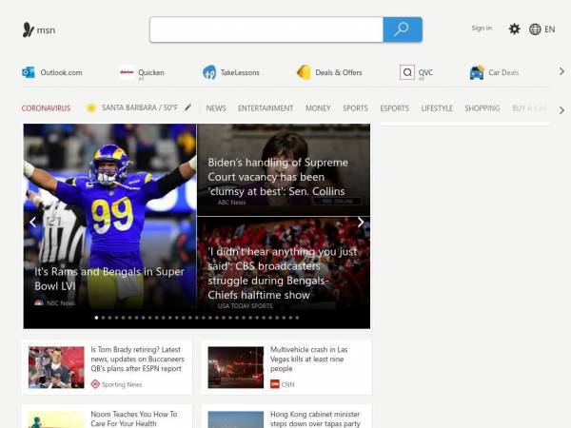Image resolution: width=571 pixels, height=428 pixels.
Task: Click the Car Deals text link
Action: 503,72
